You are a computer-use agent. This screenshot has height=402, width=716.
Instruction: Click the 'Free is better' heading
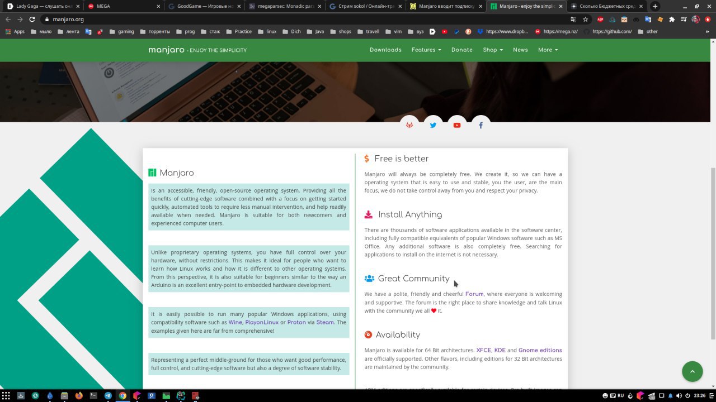tap(401, 159)
